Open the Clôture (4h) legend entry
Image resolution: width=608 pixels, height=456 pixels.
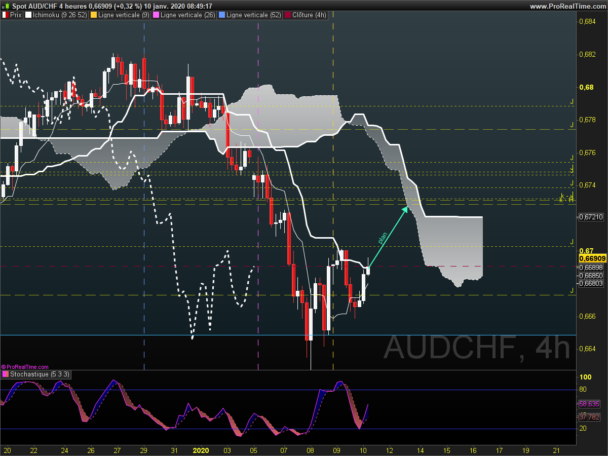pos(306,15)
